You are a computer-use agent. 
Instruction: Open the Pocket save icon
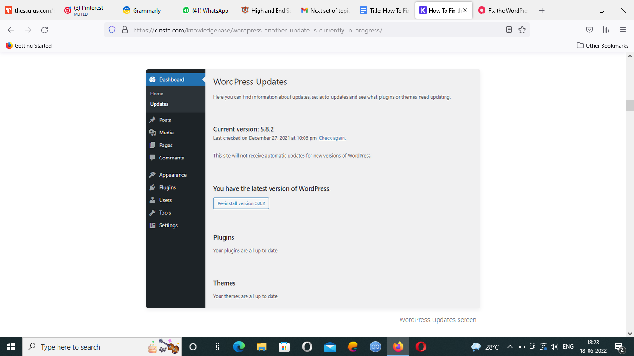(x=589, y=30)
